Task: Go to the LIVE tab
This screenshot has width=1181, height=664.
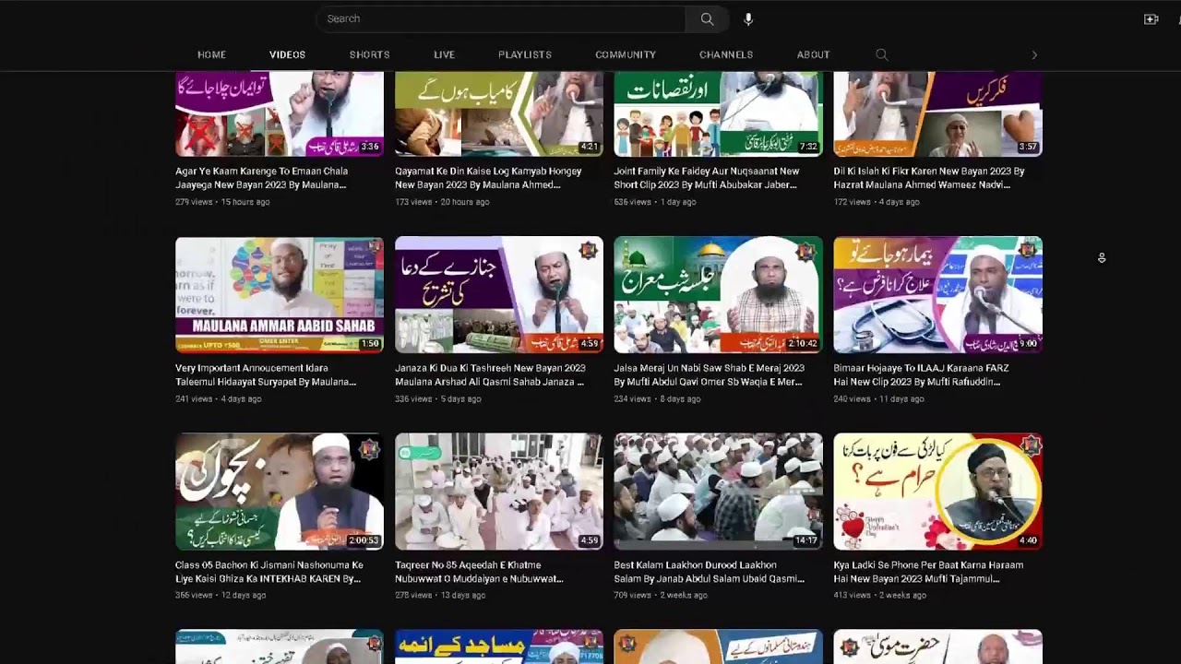Action: (444, 54)
